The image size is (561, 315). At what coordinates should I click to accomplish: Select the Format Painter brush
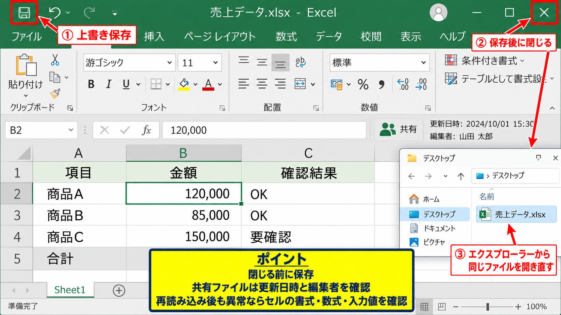(55, 93)
